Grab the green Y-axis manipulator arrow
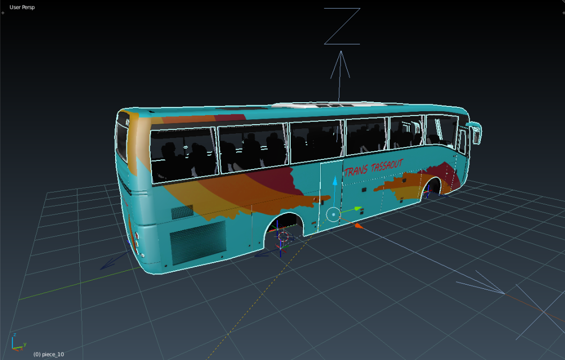565x360 pixels. click(357, 209)
